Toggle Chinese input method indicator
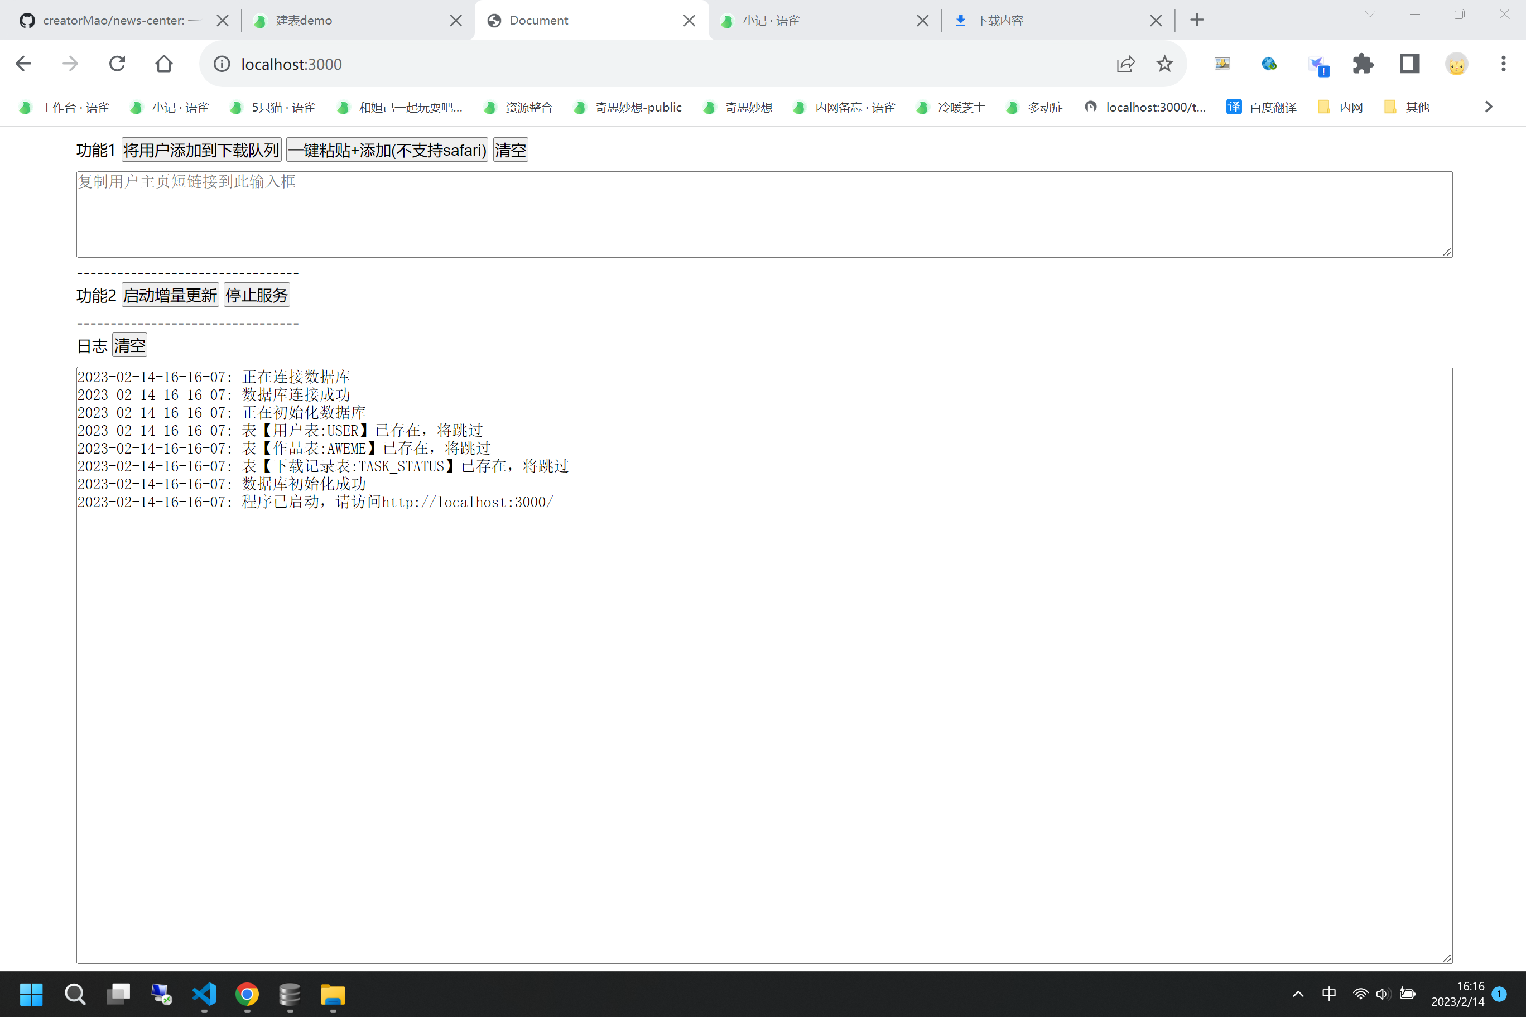This screenshot has height=1017, width=1526. (1329, 994)
